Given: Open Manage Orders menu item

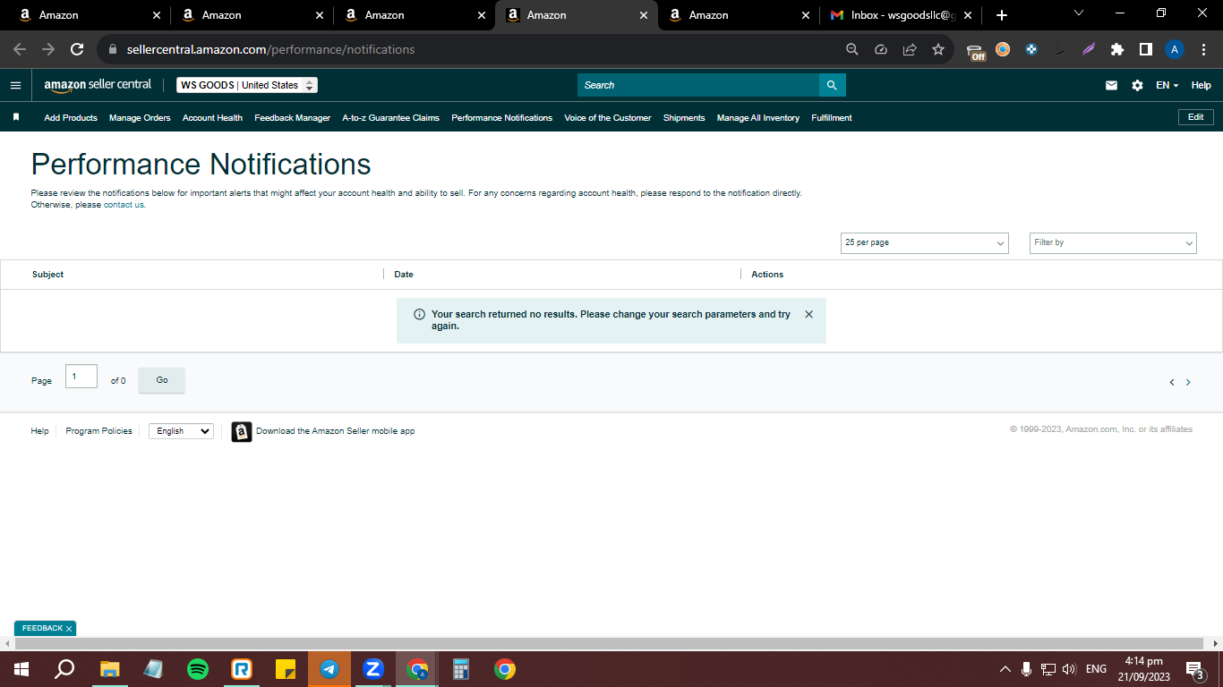Looking at the screenshot, I should click(x=140, y=117).
